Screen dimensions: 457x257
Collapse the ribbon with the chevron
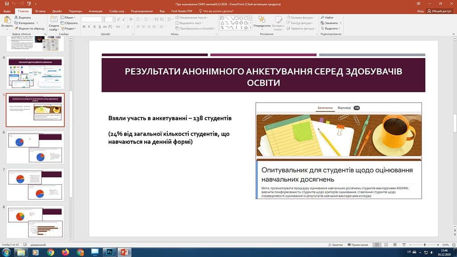coord(453,34)
